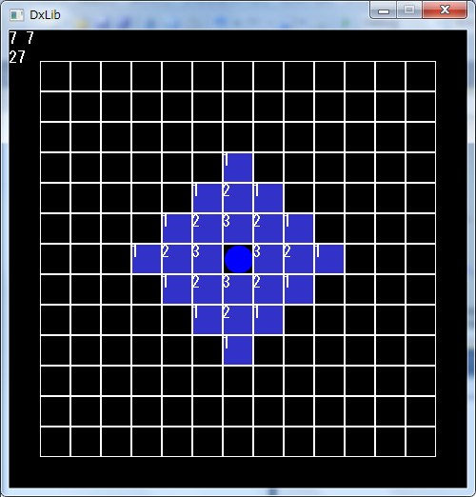Click the DxLib application icon in title bar
The height and width of the screenshot is (497, 476).
16,15
